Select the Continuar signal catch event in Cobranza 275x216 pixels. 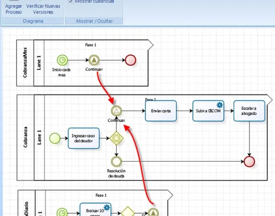(116, 111)
